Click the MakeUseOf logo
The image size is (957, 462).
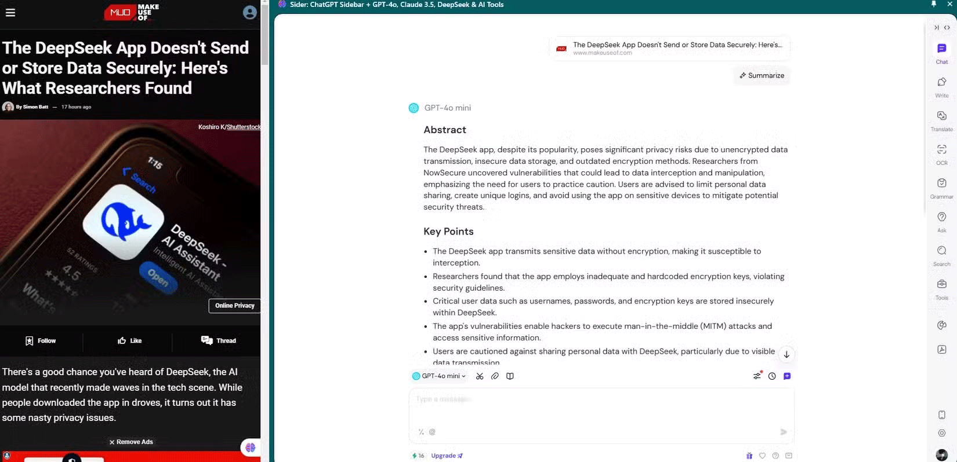click(132, 12)
